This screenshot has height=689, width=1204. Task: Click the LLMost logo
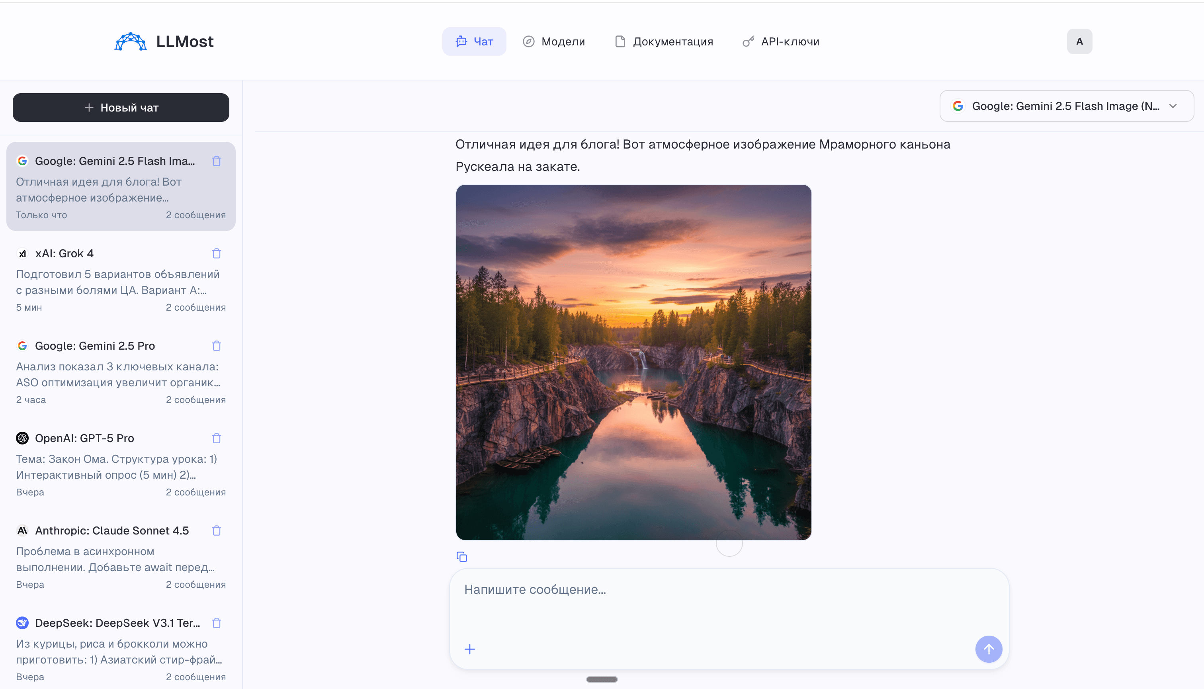(164, 41)
